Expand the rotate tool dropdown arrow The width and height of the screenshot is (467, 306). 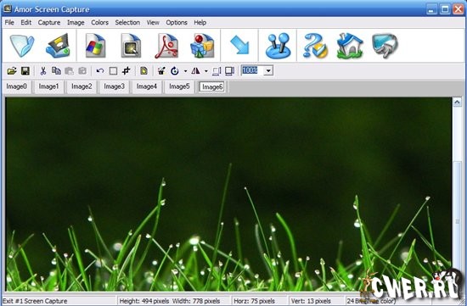click(x=185, y=71)
